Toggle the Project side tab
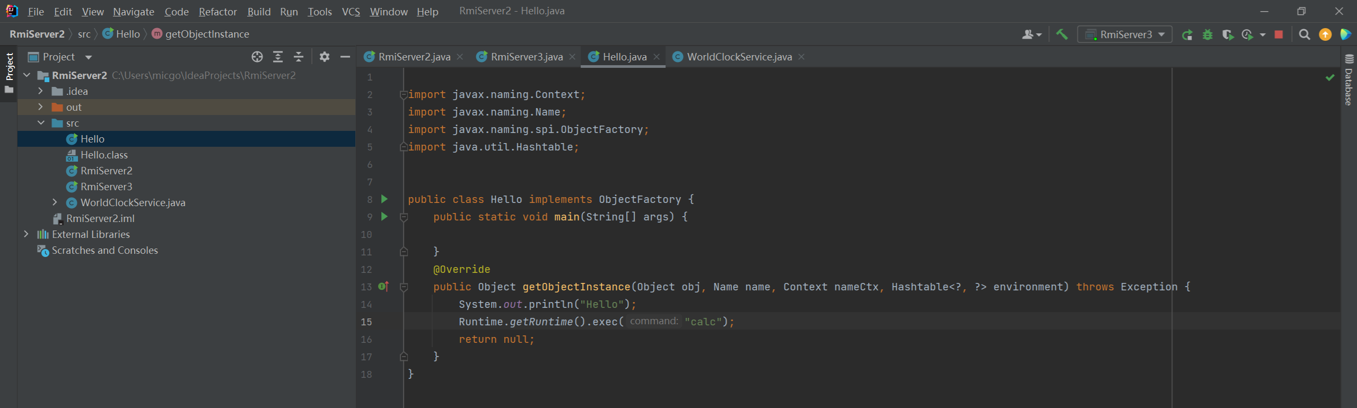The image size is (1357, 408). pos(8,73)
